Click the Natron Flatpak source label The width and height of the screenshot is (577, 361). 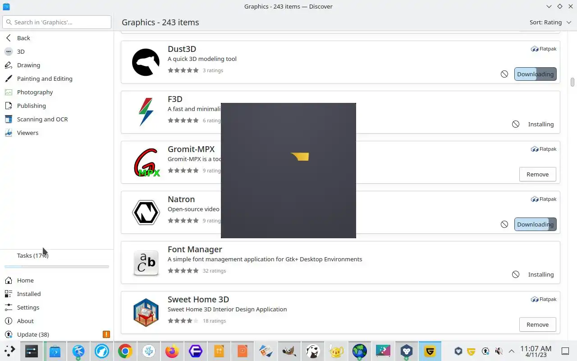pos(544,199)
